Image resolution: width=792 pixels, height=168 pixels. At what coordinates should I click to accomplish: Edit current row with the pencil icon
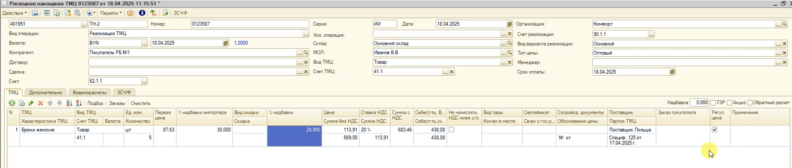tap(31, 103)
